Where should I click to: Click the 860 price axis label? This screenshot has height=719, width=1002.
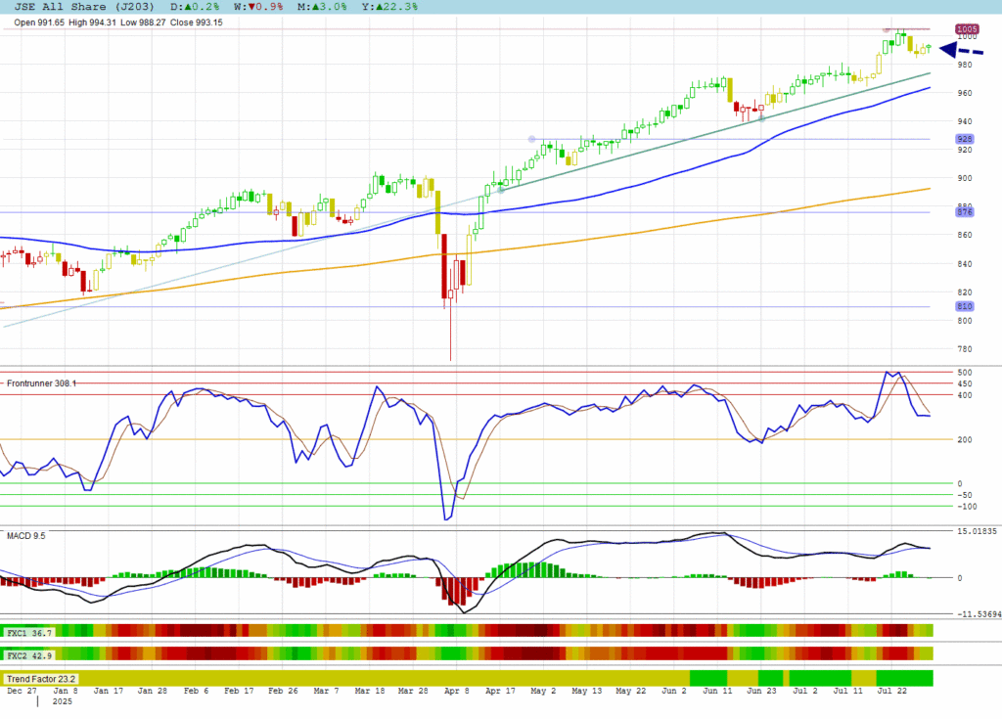point(964,235)
